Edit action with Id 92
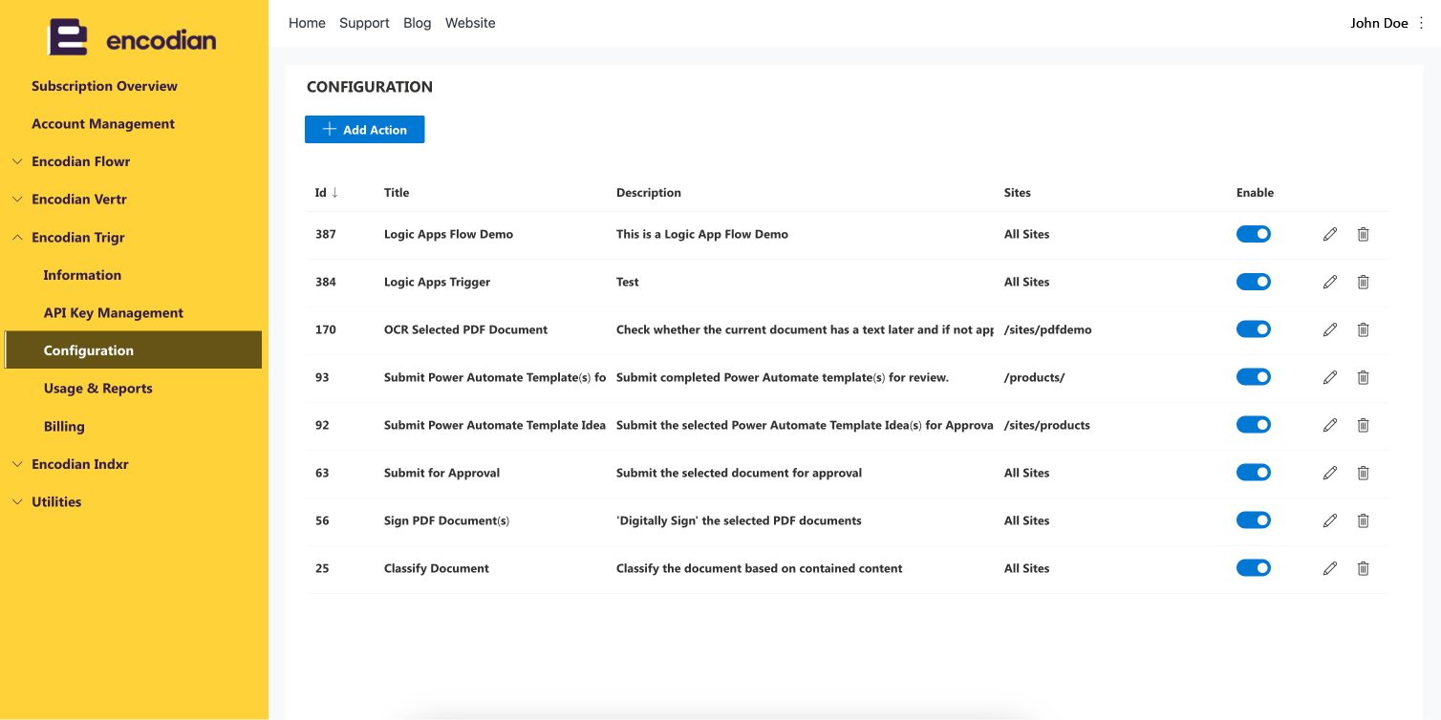 (x=1330, y=425)
